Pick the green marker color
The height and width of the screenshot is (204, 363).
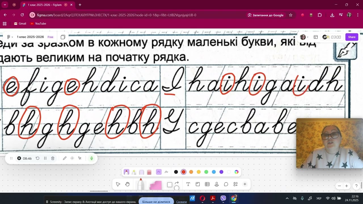pos(206,172)
